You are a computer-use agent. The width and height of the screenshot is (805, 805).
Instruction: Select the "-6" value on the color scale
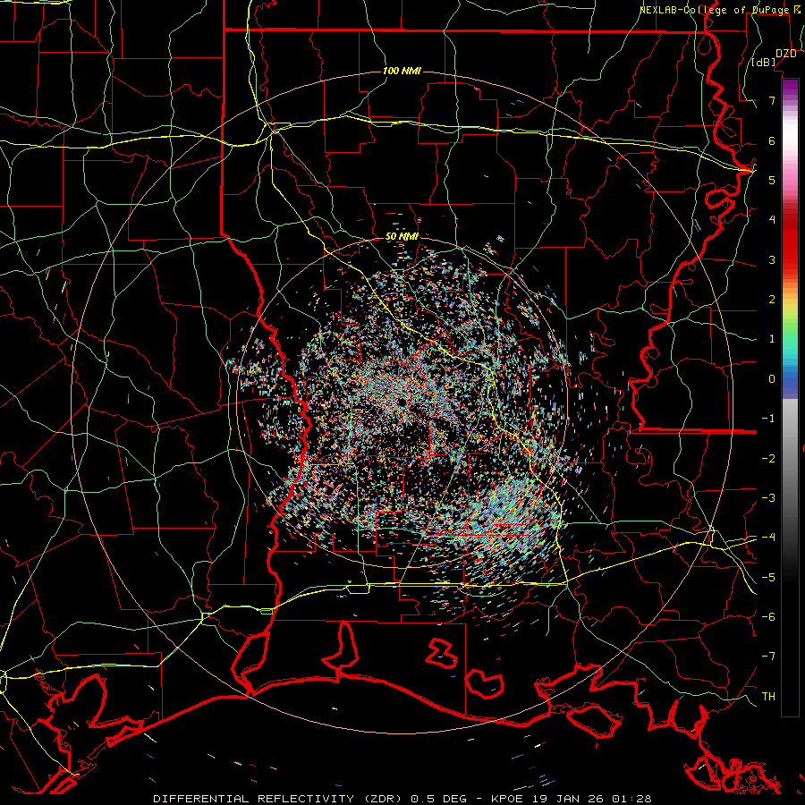768,617
